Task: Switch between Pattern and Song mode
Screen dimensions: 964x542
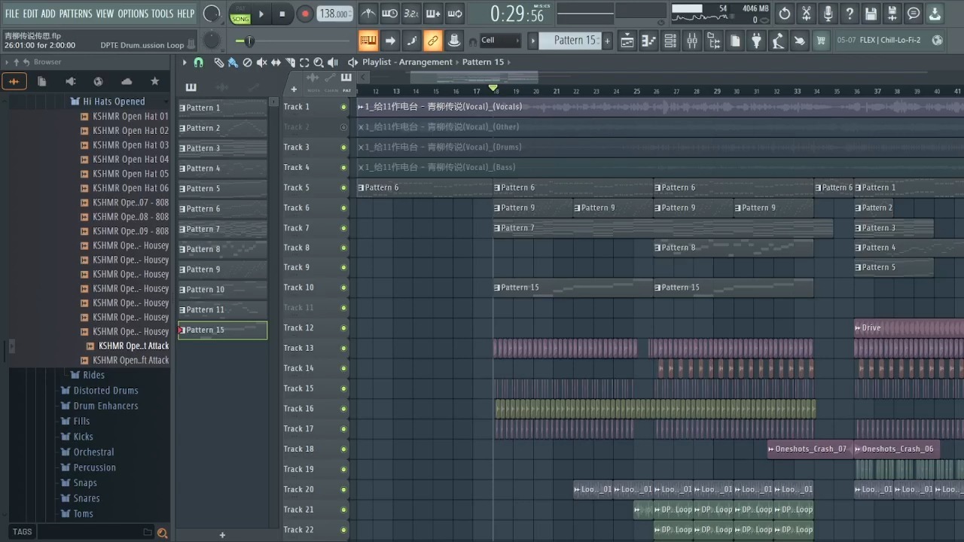Action: click(240, 14)
